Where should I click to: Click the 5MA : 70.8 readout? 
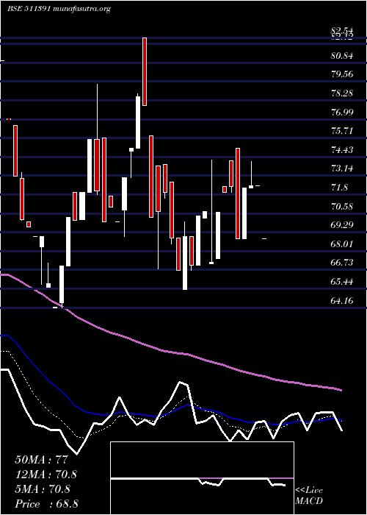pyautogui.click(x=43, y=489)
